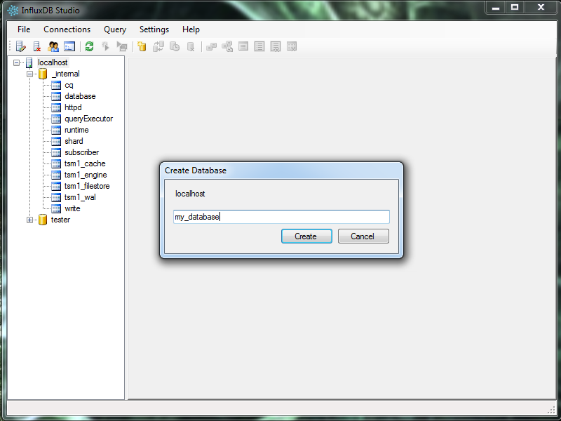
Task: Click the Create button in dialog
Action: coord(306,236)
